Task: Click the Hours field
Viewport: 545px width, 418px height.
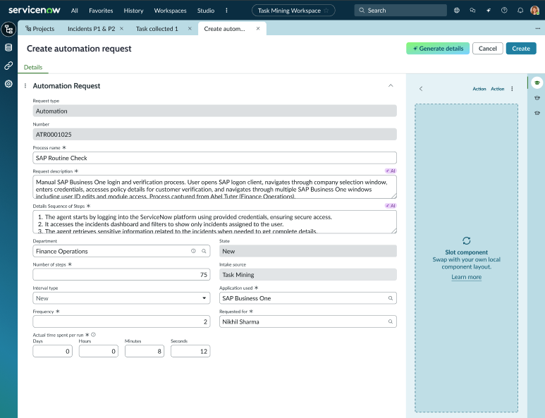Action: tap(99, 351)
